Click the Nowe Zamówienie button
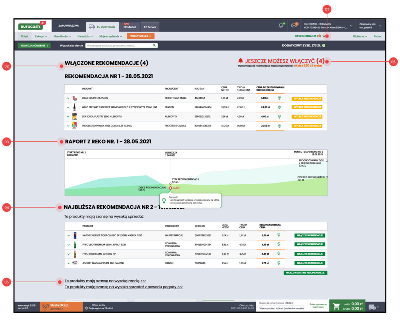Image resolution: width=400 pixels, height=324 pixels. point(34,45)
